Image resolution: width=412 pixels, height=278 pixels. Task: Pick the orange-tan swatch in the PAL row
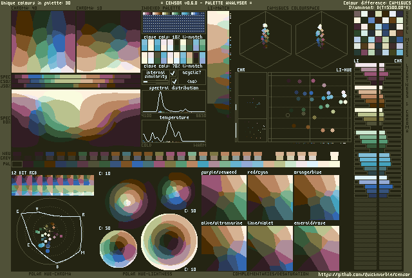pyautogui.click(x=192, y=164)
